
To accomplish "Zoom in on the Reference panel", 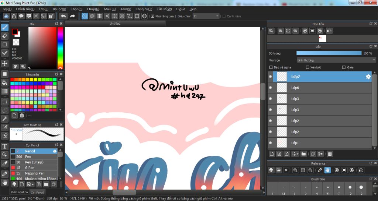I will (x=295, y=170).
